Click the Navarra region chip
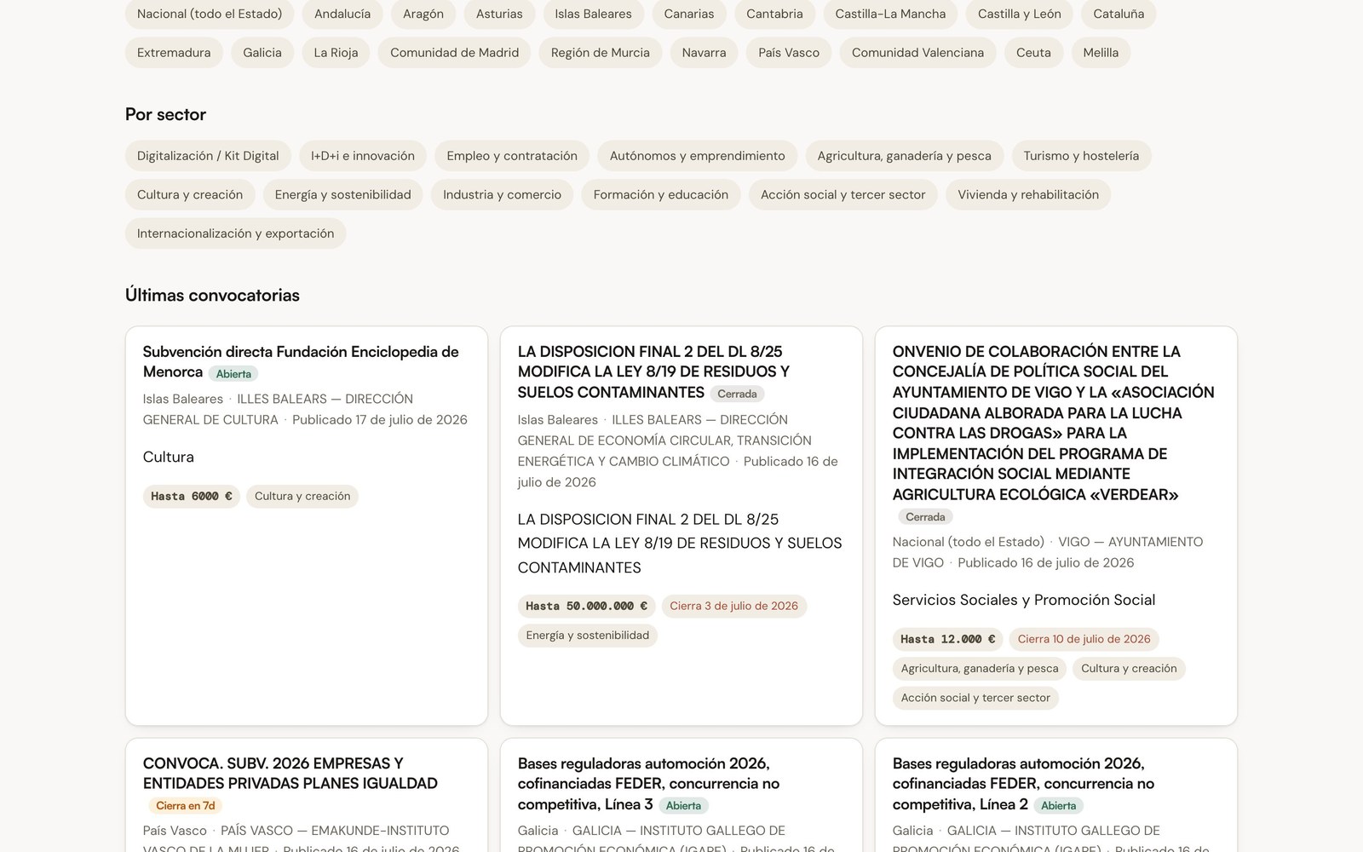1363x852 pixels. 705,53
